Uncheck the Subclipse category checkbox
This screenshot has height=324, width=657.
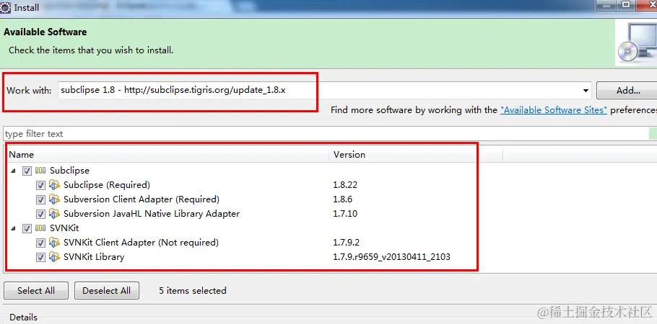27,171
